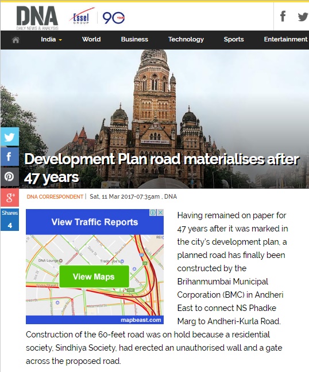Pin article using sidebar Pinterest icon

click(9, 177)
